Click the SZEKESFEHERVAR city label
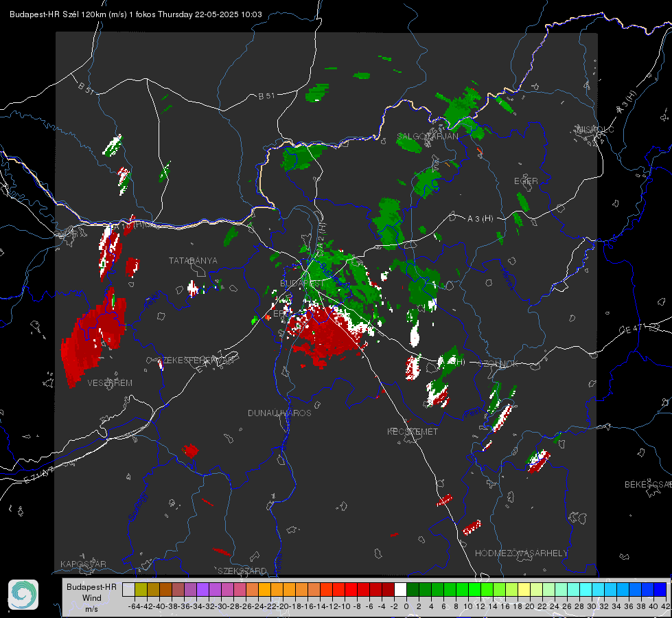 (x=196, y=360)
